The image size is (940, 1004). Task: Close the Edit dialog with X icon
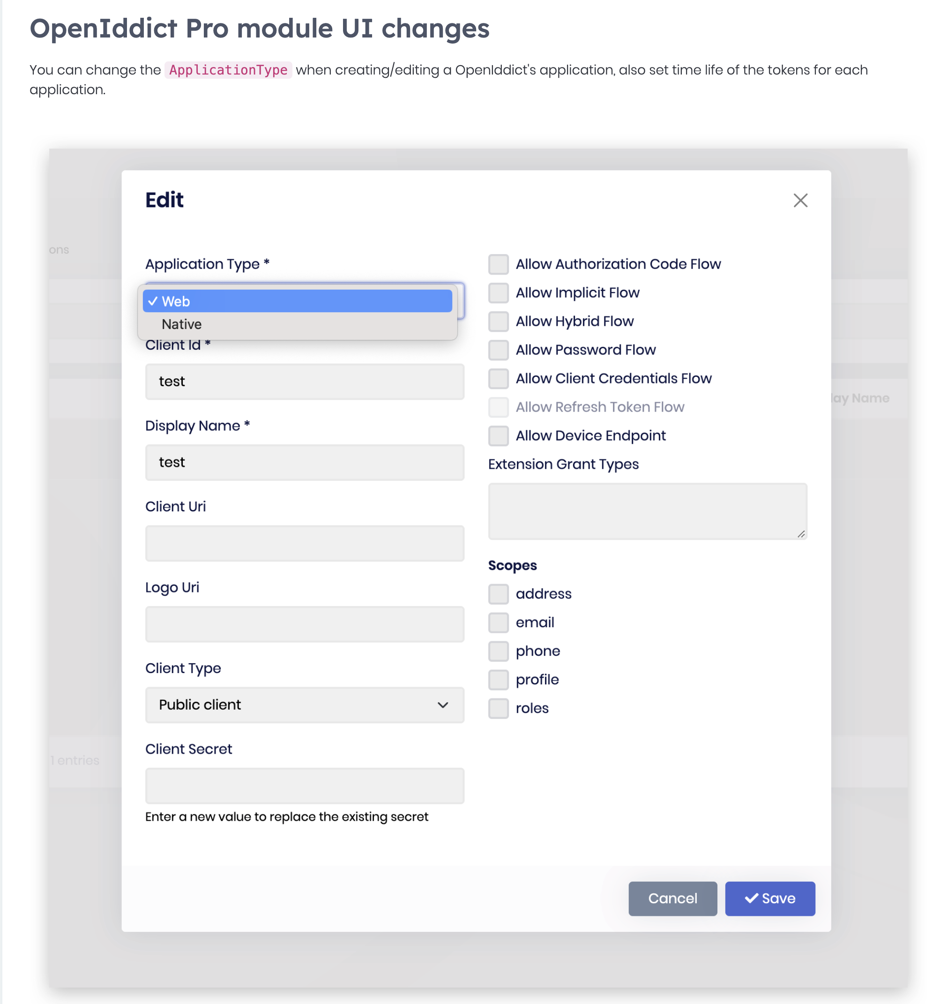800,201
